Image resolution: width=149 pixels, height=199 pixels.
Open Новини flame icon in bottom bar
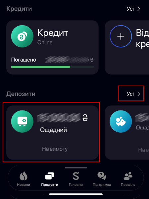click(24, 176)
